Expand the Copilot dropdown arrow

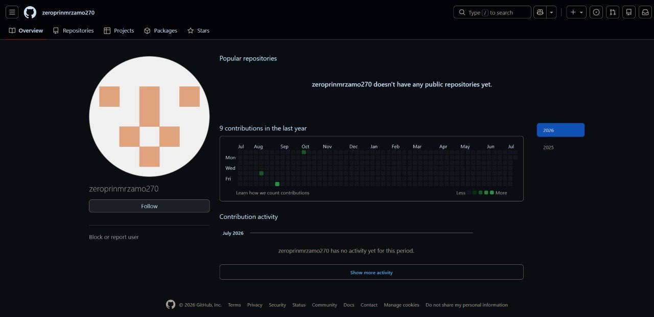click(x=551, y=12)
